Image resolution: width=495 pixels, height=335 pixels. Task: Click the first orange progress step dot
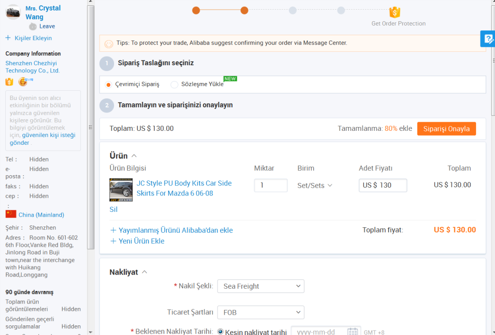(196, 11)
